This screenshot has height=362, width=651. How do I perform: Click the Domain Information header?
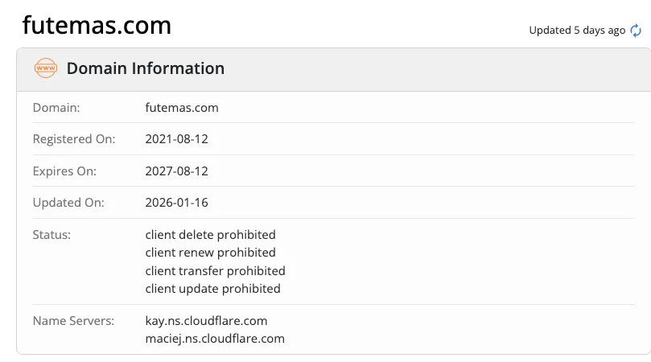pyautogui.click(x=146, y=68)
